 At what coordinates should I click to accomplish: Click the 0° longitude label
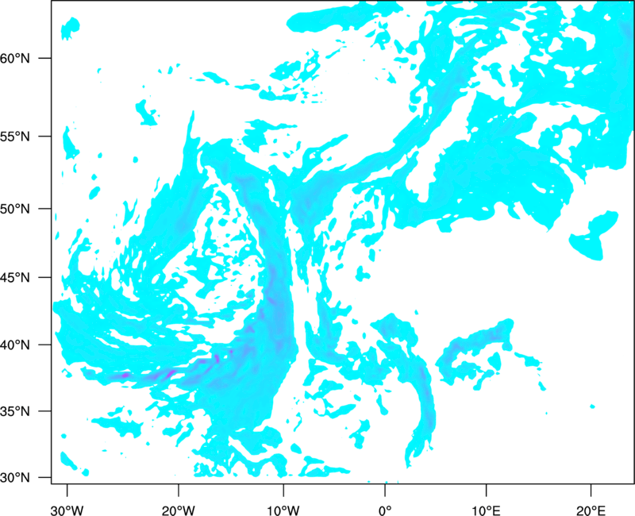(385, 510)
